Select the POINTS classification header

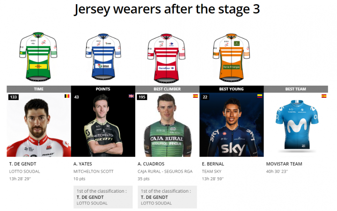pos(103,89)
